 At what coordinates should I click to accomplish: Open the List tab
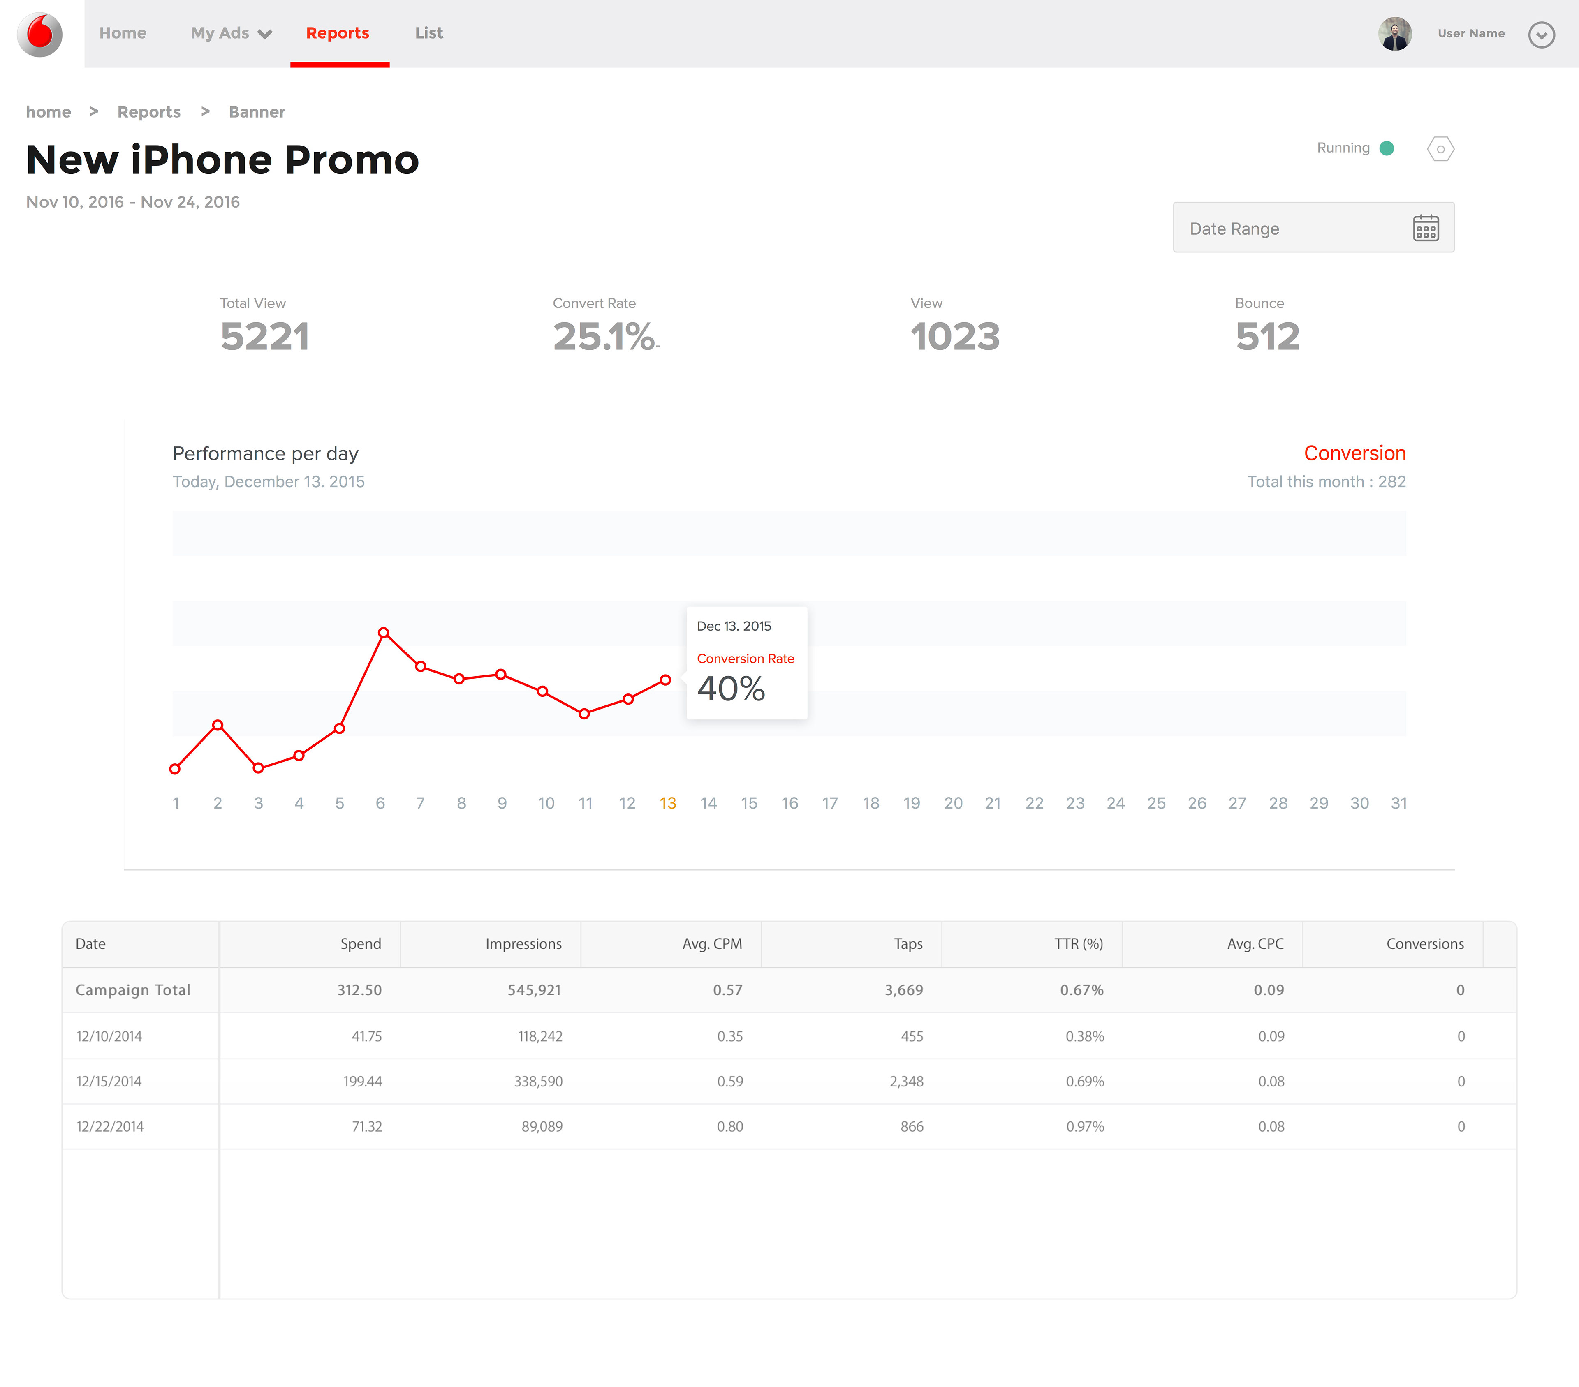pyautogui.click(x=429, y=33)
